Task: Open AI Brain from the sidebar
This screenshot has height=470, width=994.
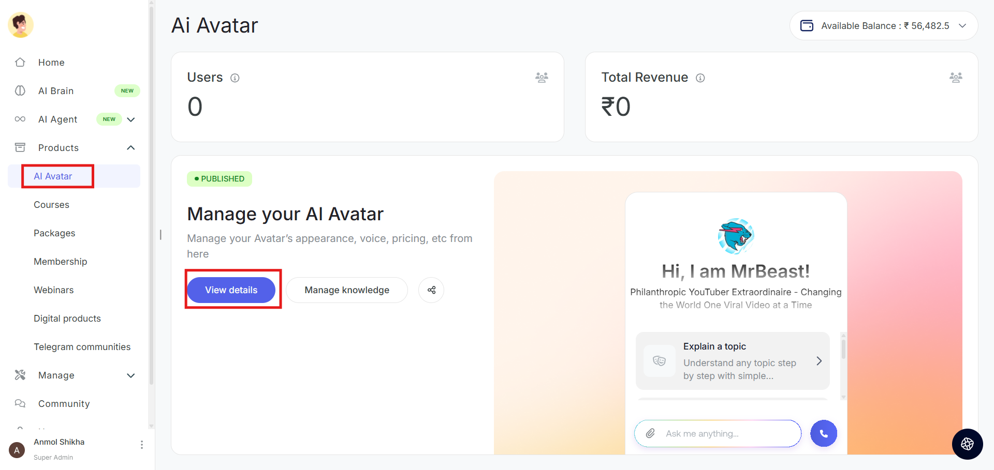Action: 56,91
